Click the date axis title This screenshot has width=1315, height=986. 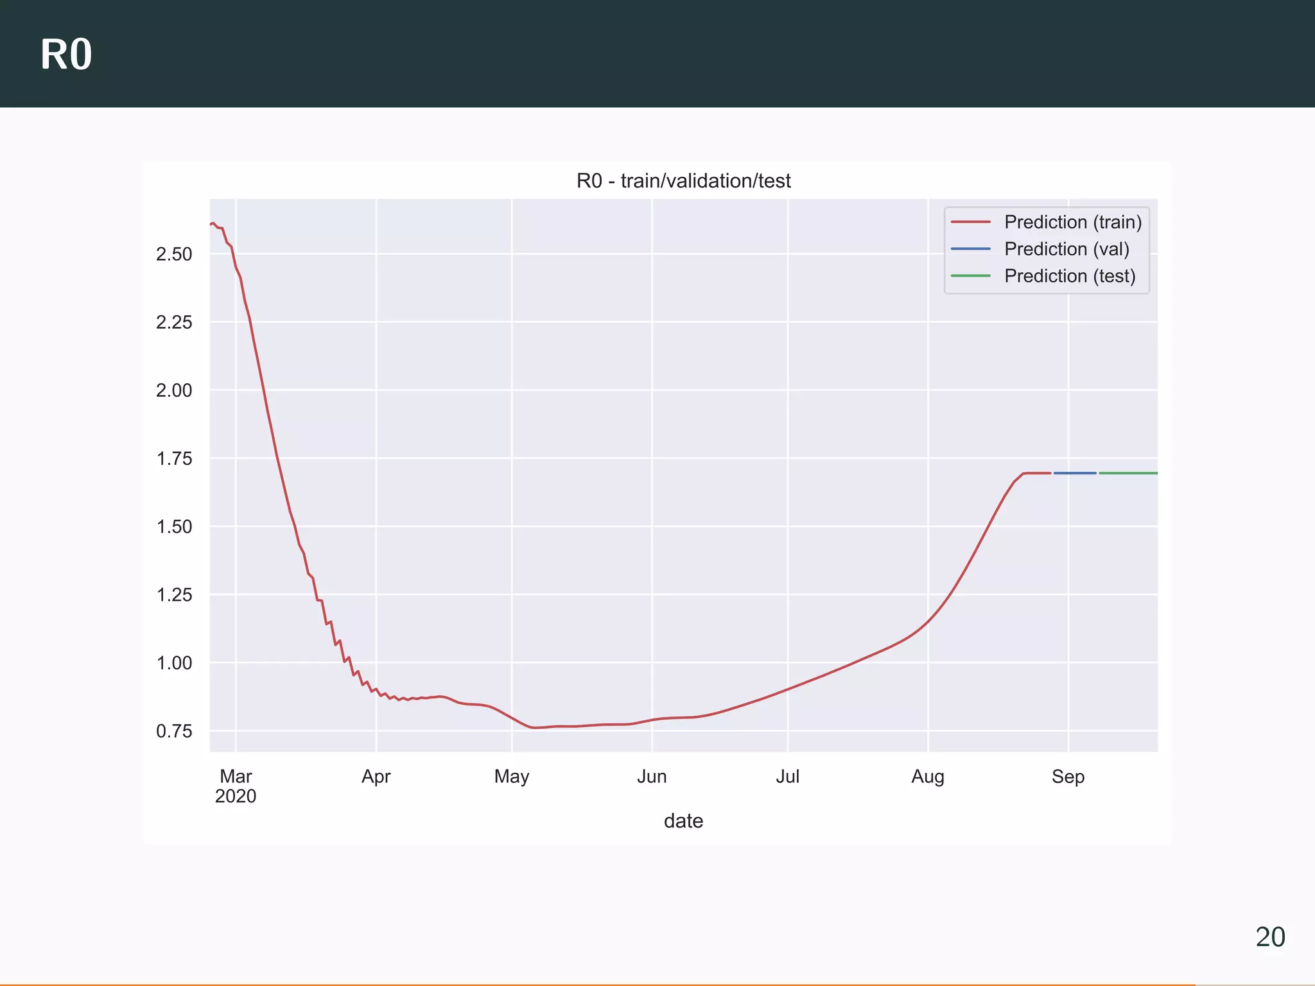click(x=683, y=821)
